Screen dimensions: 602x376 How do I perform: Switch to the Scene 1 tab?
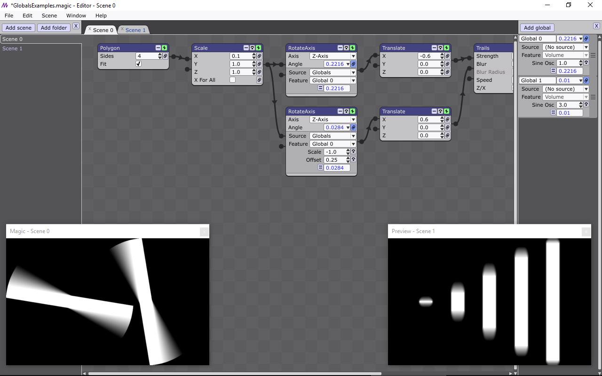pos(135,30)
